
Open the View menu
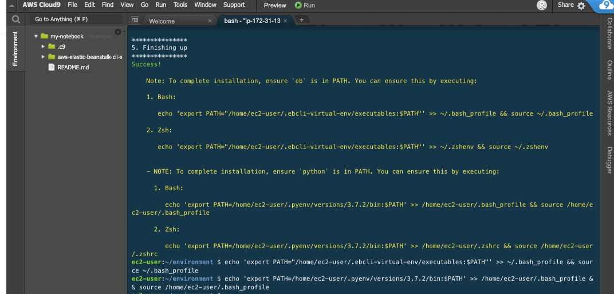(x=127, y=5)
